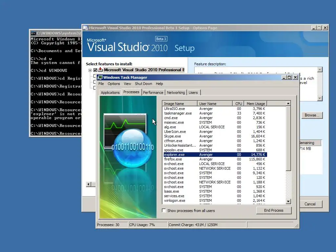Click the command prompt window title bar
The height and width of the screenshot is (252, 336).
[55, 33]
